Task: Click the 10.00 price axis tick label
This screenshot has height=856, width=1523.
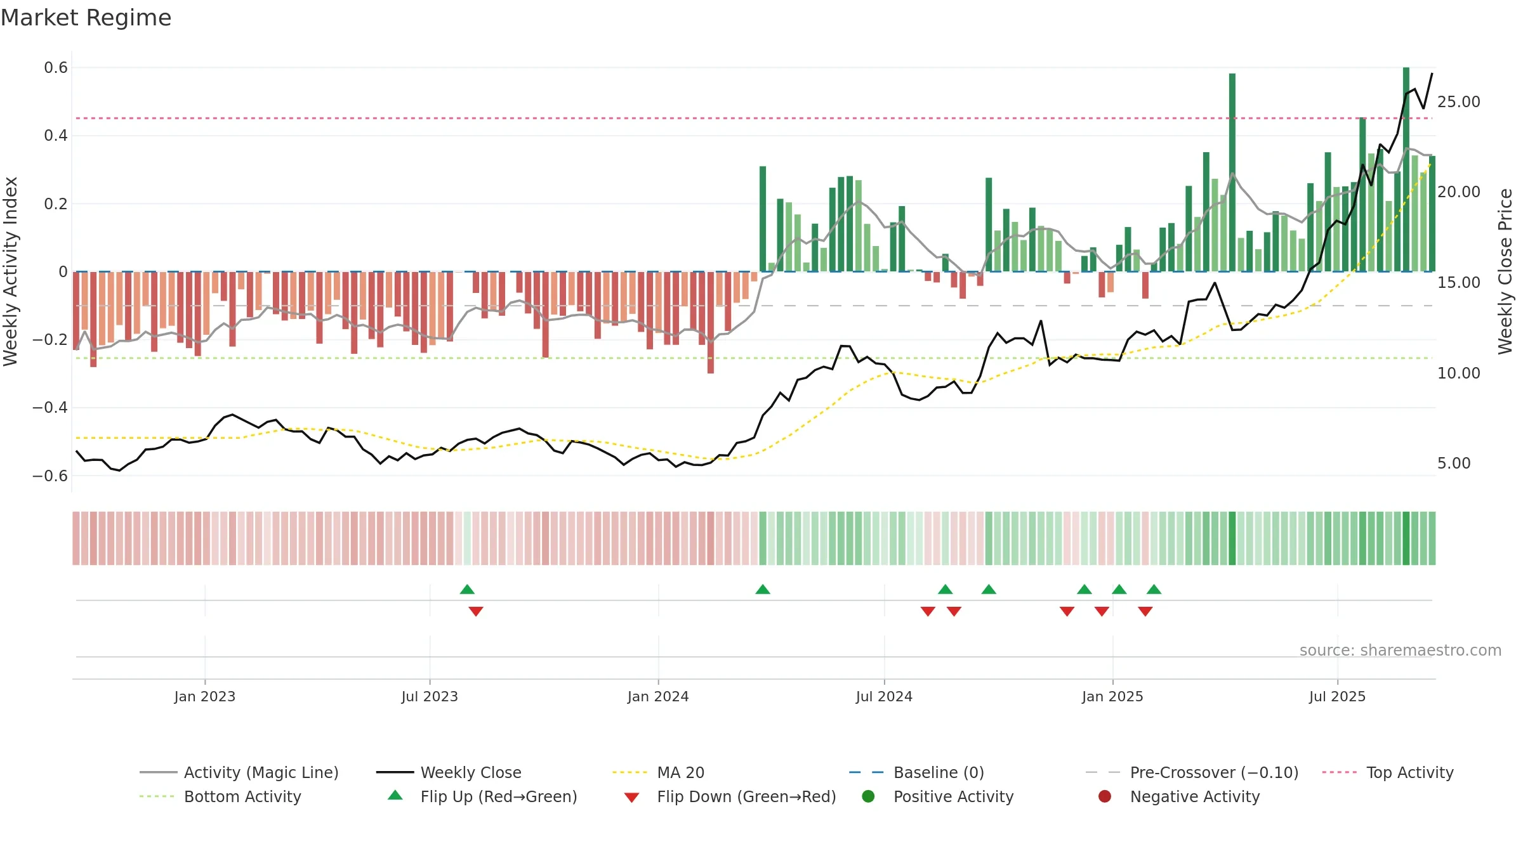Action: 1458,373
